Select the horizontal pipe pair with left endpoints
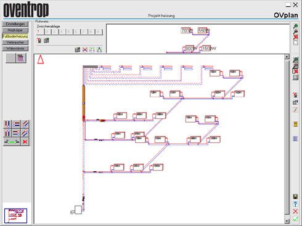This screenshot has height=226, width=302. pyautogui.click(x=16, y=124)
